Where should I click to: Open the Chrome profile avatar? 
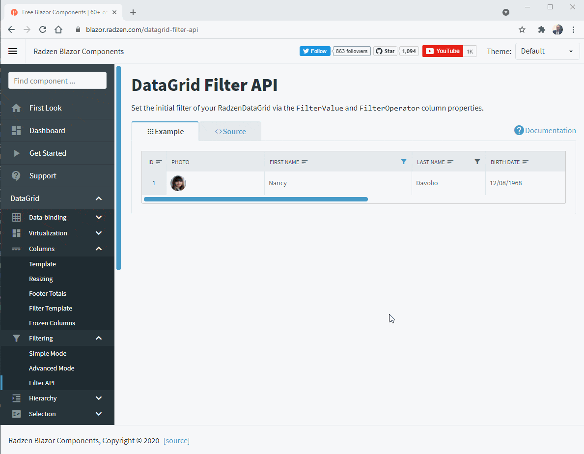point(557,29)
